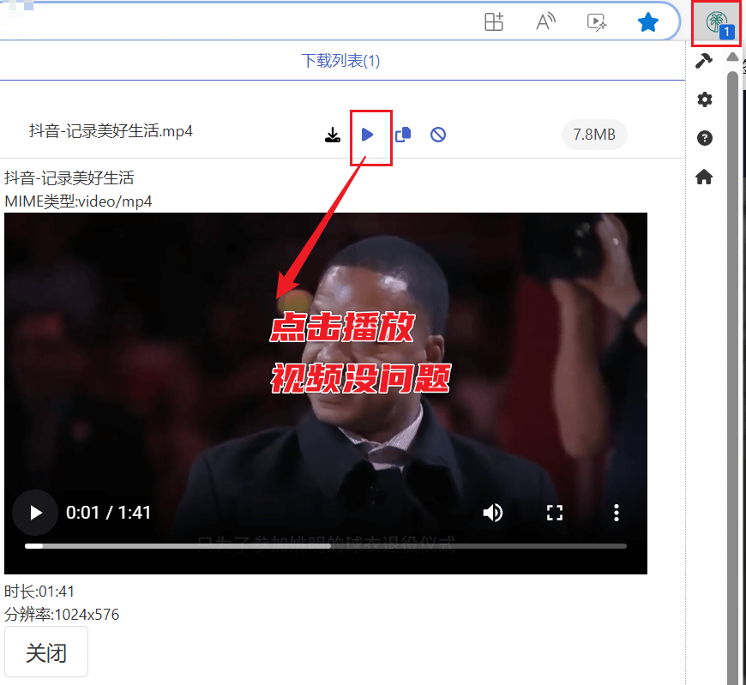Open the Read Aloud icon in the toolbar
746x685 pixels.
545,22
